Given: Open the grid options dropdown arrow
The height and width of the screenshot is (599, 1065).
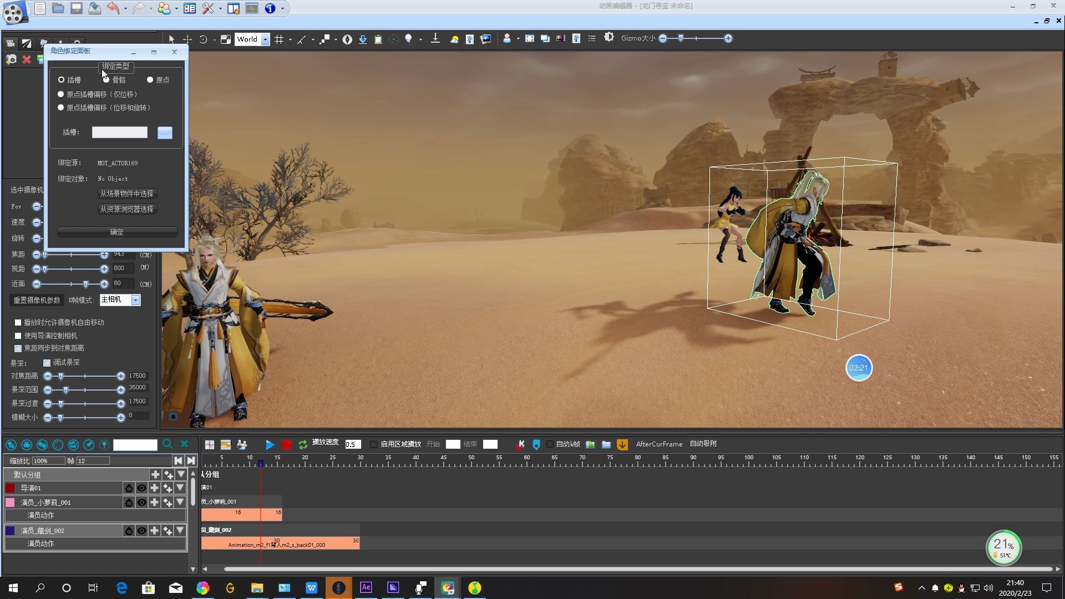Looking at the screenshot, I should point(290,39).
